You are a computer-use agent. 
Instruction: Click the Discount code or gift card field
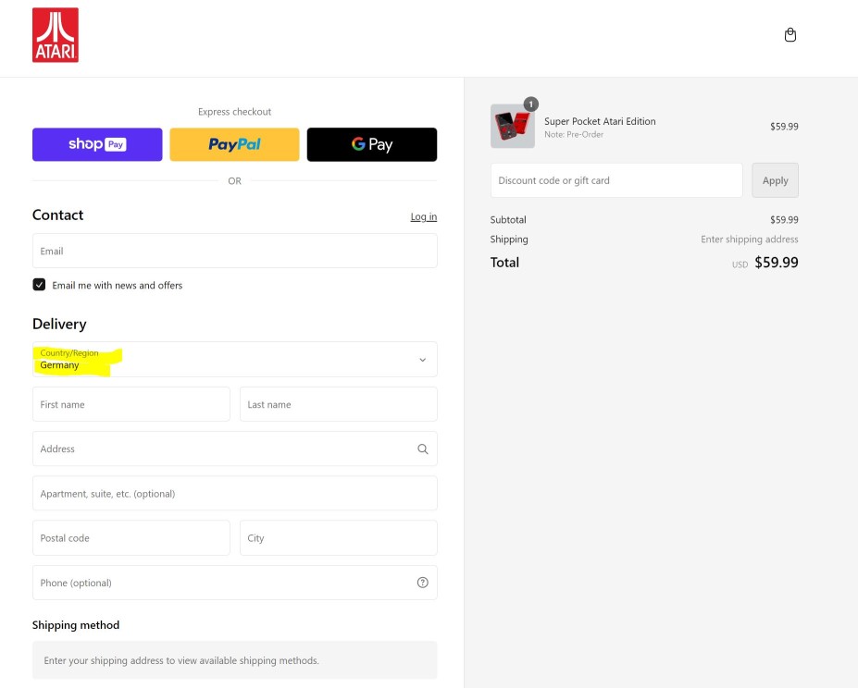coord(616,180)
